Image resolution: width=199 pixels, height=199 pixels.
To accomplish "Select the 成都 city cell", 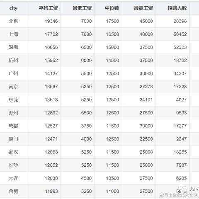I will pyautogui.click(x=13, y=126).
